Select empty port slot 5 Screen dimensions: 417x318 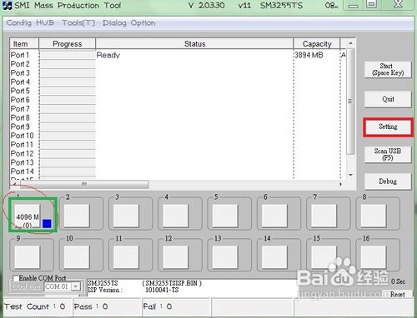[225, 216]
